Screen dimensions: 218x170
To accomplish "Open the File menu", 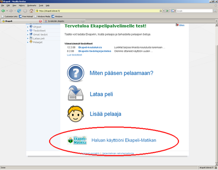I will coord(3,6).
